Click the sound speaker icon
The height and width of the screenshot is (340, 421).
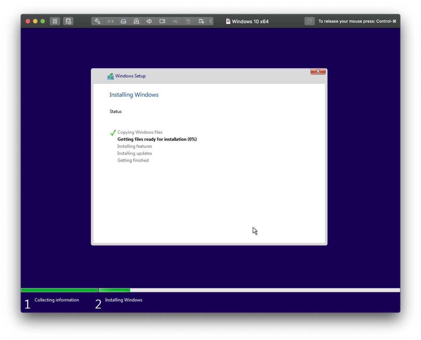[x=149, y=21]
